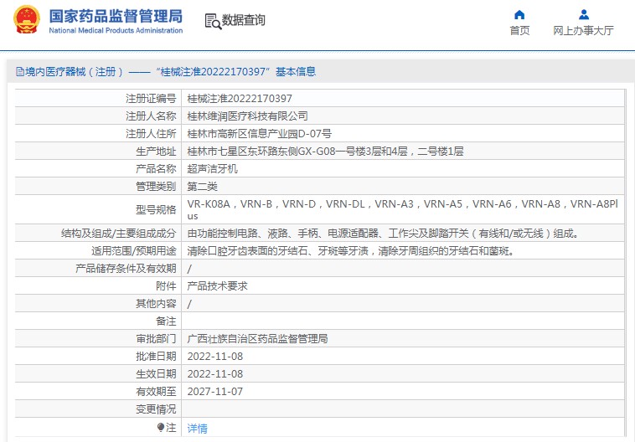Image resolution: width=635 pixels, height=442 pixels.
Task: Select 产品技术要求 attachment value
Action: click(217, 286)
